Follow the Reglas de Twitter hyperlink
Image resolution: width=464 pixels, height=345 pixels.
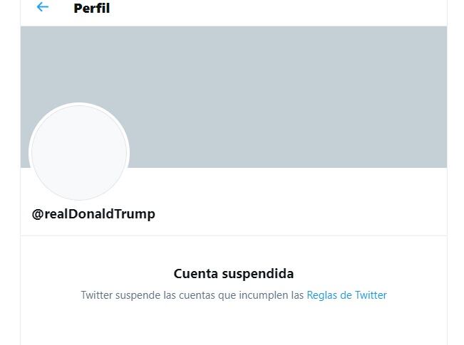click(x=346, y=295)
